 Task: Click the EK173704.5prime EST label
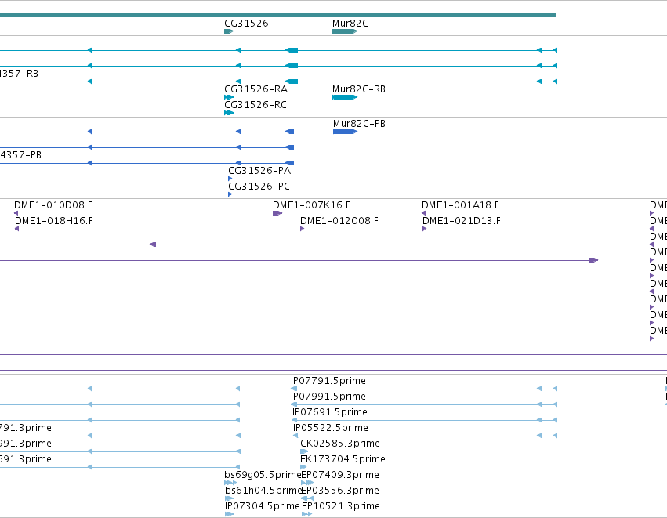tap(343, 459)
